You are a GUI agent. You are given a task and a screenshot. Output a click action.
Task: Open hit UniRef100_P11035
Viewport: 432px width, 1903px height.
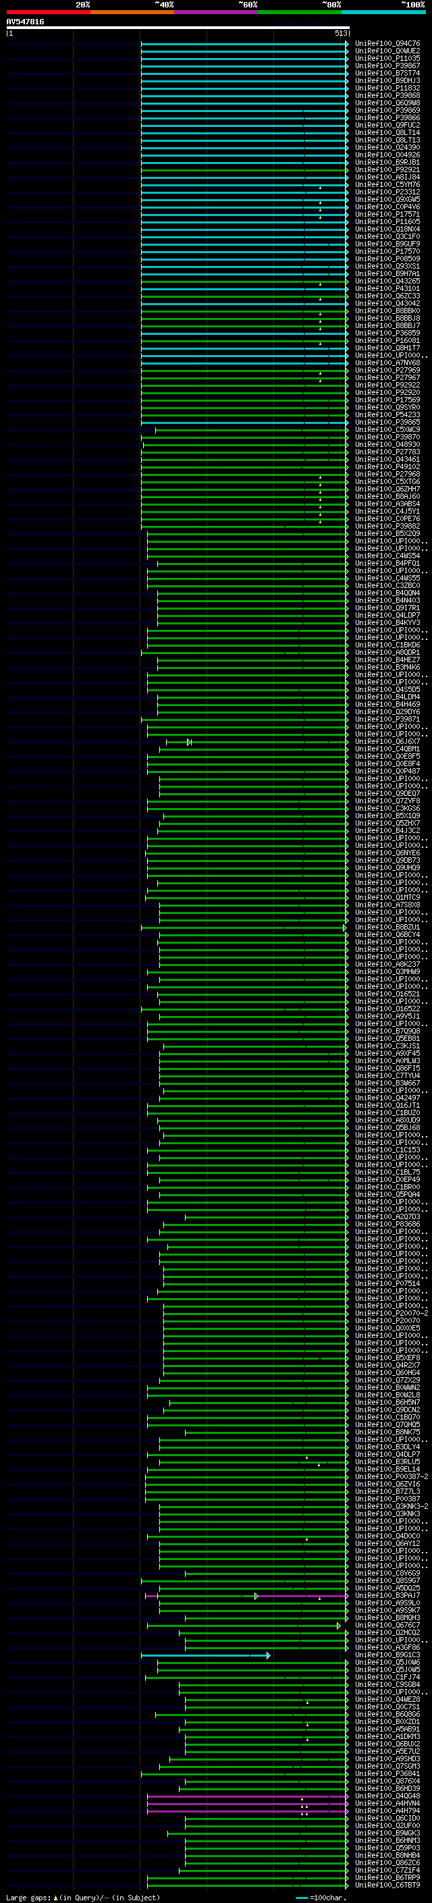(x=387, y=58)
